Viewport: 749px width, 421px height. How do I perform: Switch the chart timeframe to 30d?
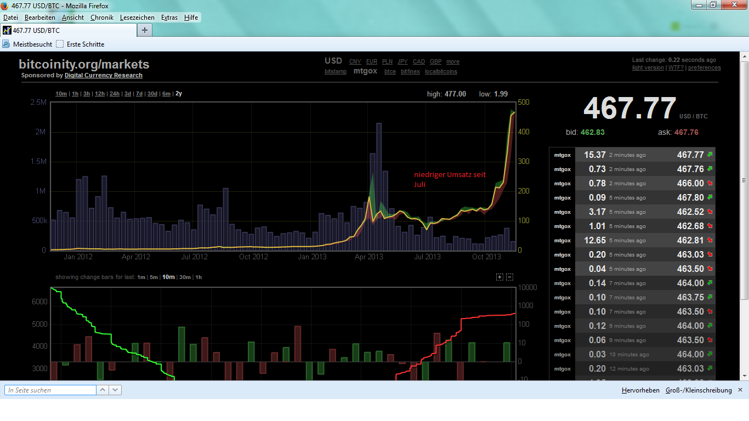coord(154,93)
